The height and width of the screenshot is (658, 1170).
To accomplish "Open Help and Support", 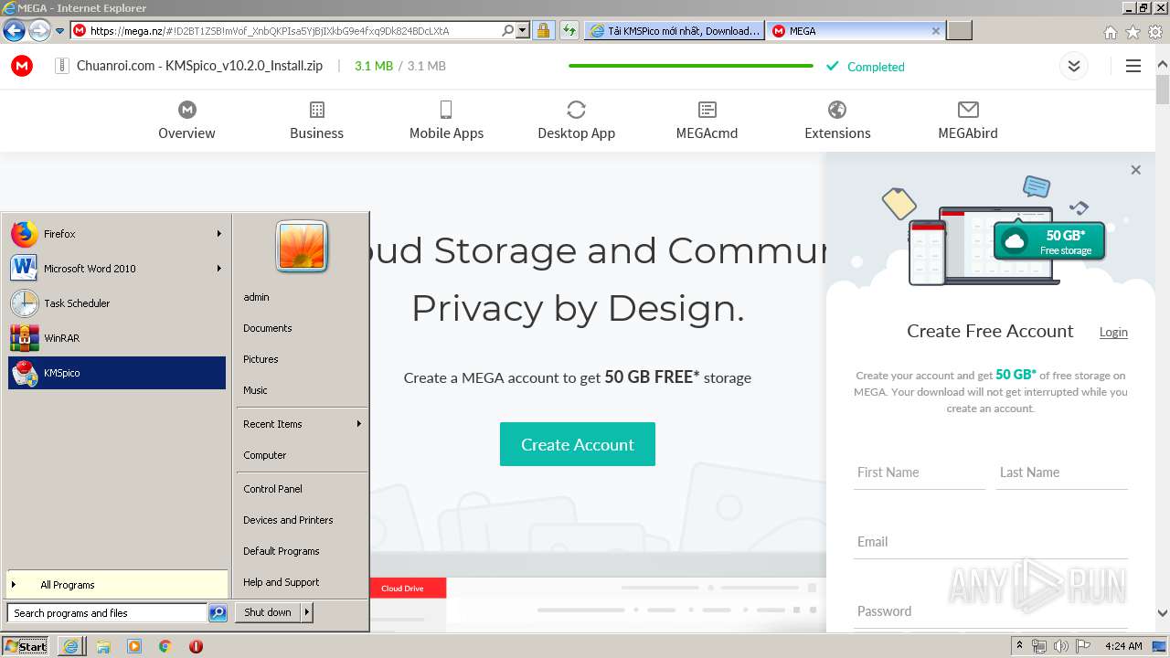I will click(x=282, y=582).
